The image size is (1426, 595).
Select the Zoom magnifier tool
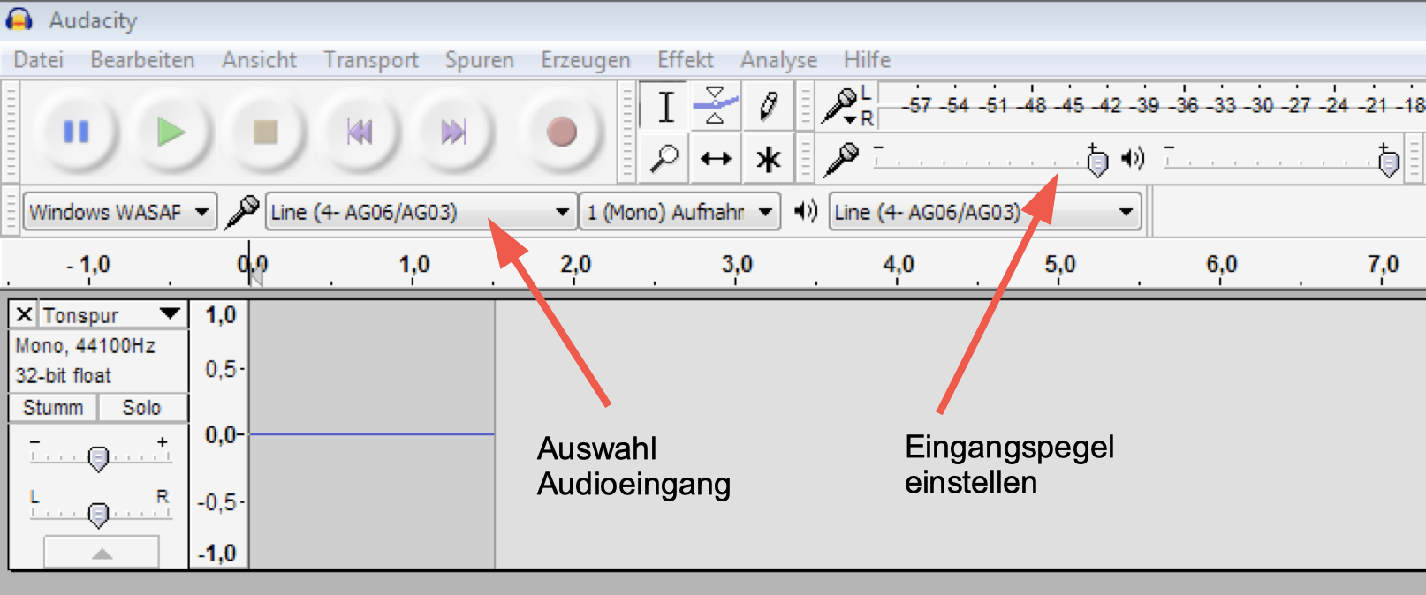point(665,159)
